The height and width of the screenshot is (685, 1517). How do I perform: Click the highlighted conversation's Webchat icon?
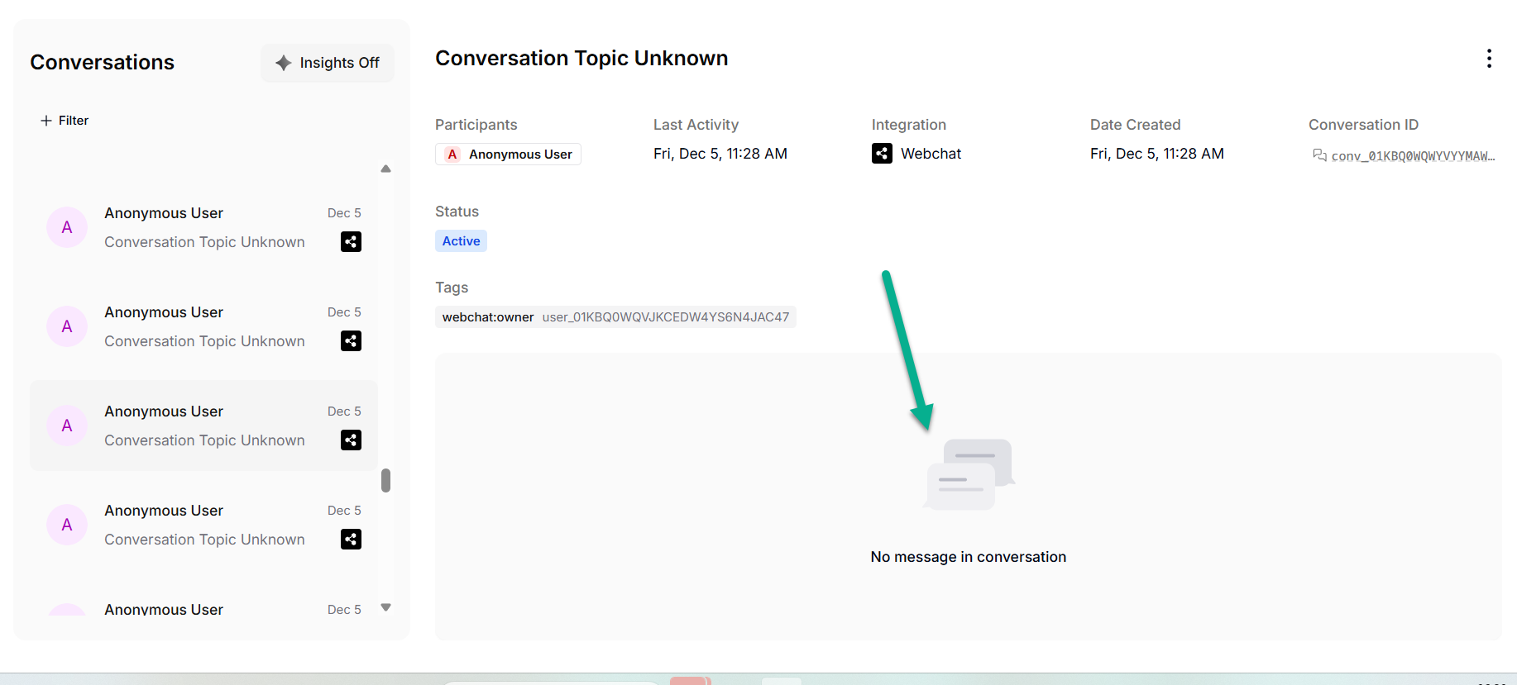click(x=351, y=440)
